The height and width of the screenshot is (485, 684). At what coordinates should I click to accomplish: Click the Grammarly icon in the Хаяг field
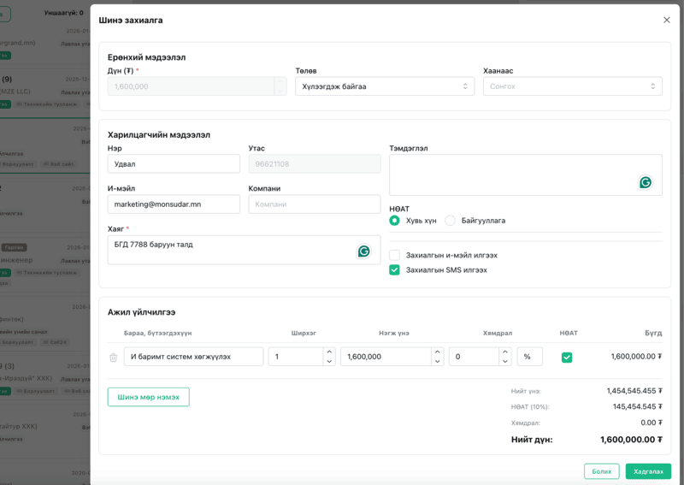tap(363, 251)
